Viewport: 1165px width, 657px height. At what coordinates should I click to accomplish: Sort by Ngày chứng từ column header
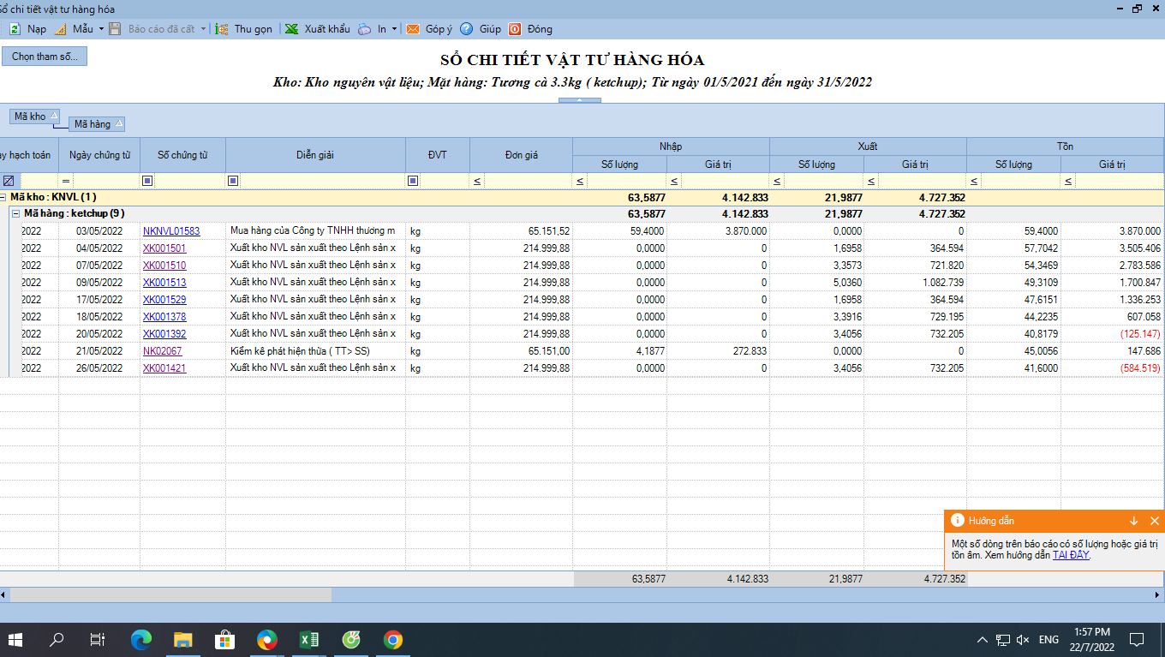99,155
